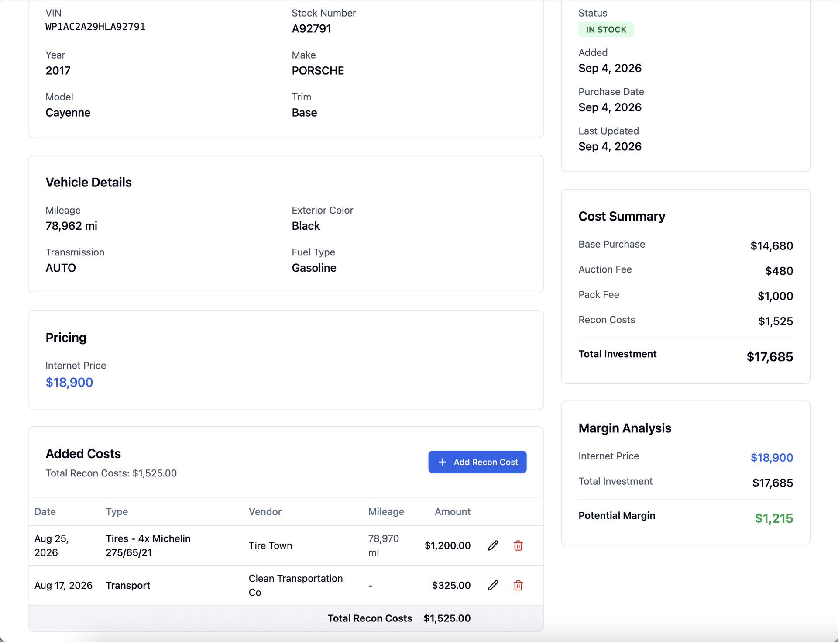Edit the Transport cost row
838x642 pixels.
pyautogui.click(x=493, y=585)
